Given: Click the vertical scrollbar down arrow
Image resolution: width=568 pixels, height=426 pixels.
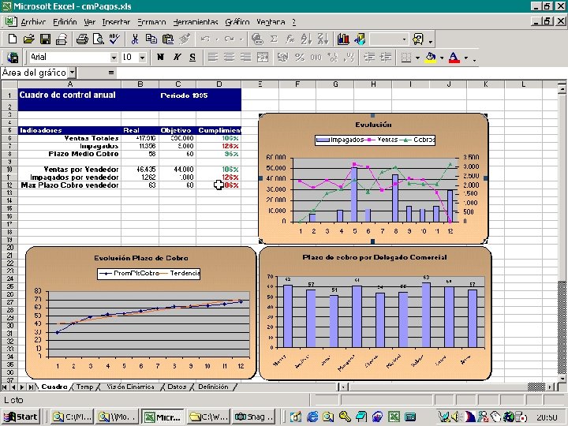Looking at the screenshot, I should [x=562, y=379].
